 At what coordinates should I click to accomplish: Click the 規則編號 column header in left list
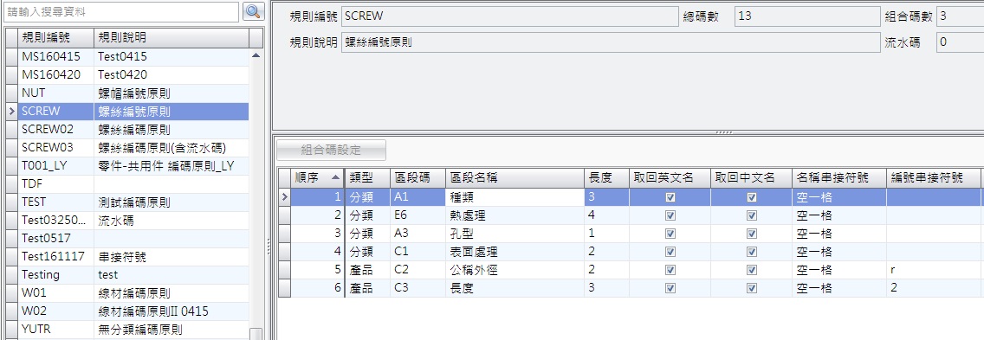coord(55,38)
